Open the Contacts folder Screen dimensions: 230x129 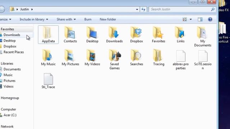(x=70, y=35)
